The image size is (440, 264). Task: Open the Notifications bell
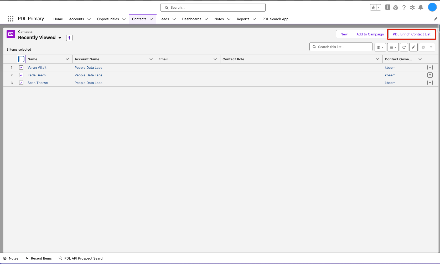click(x=421, y=8)
